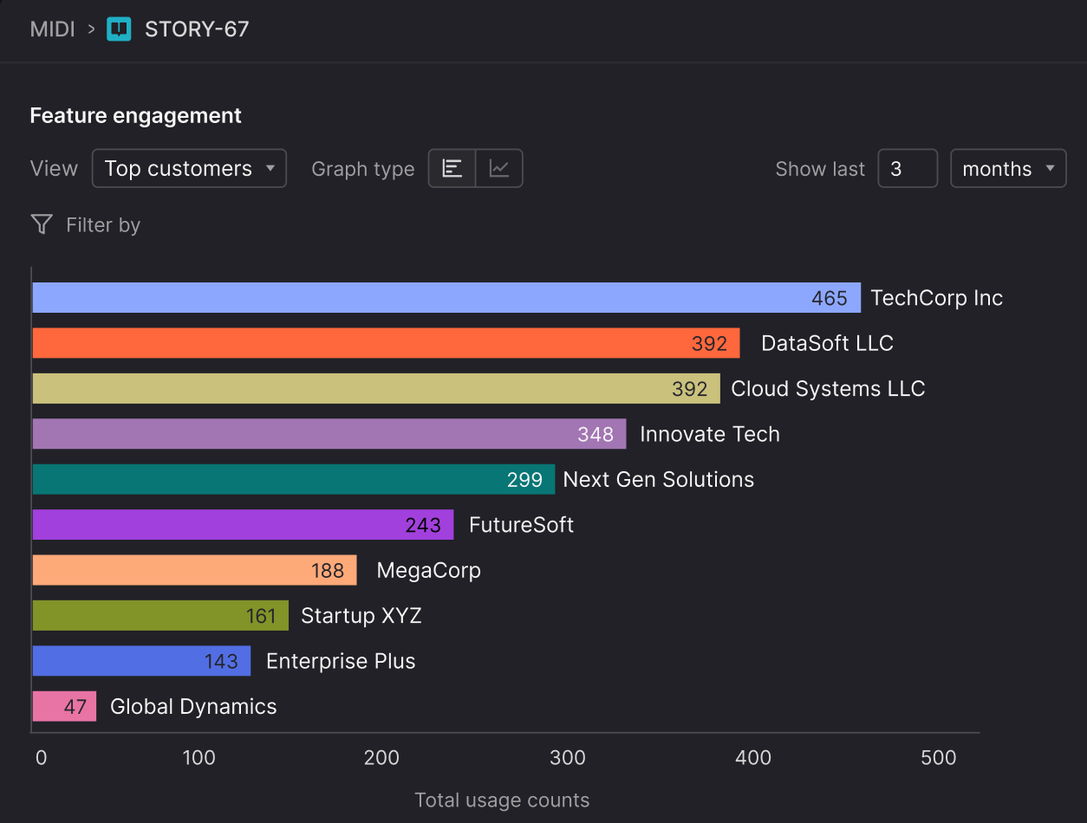Click the Startup XYZ label

pos(361,616)
